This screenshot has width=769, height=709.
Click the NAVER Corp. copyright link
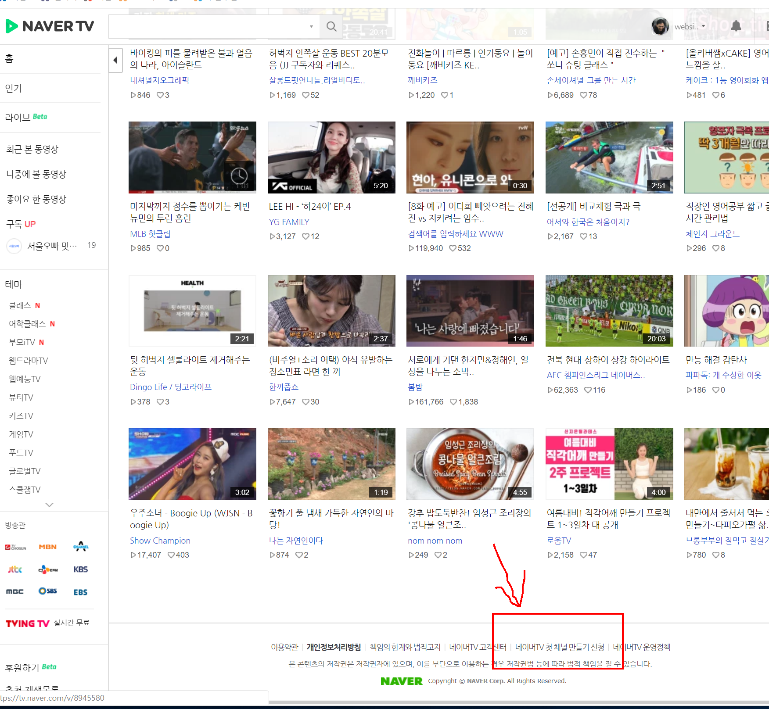point(486,681)
